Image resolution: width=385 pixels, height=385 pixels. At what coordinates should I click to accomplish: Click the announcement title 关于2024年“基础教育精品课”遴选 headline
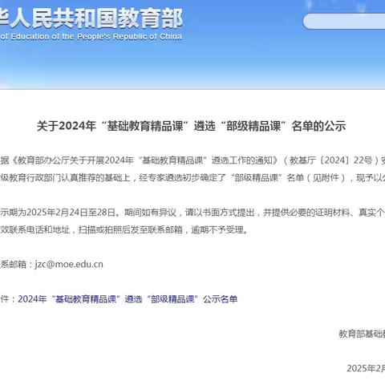(191, 126)
